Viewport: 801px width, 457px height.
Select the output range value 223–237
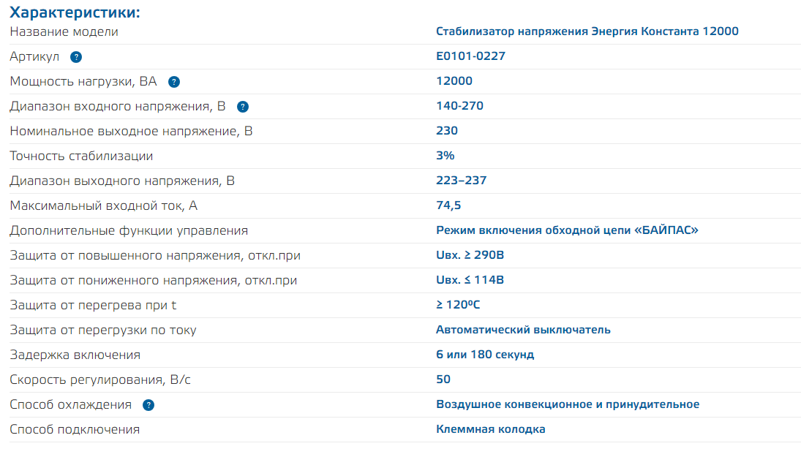(x=461, y=181)
